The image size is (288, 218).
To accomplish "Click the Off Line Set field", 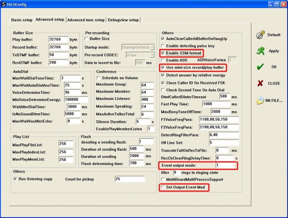I will pos(224,142).
